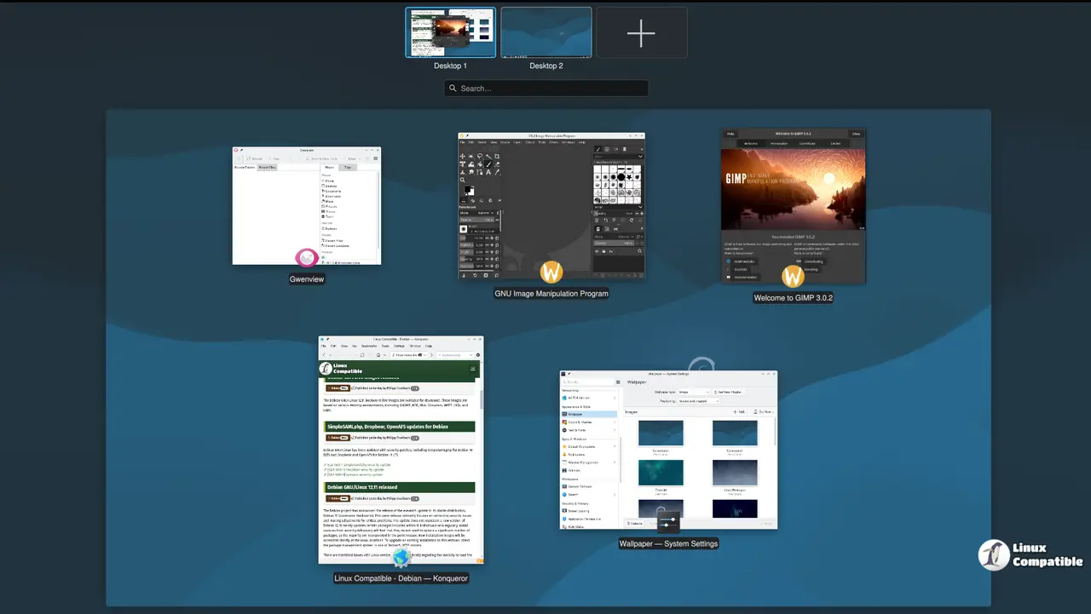1091x614 pixels.
Task: Open the Settings menu in Konqueror
Action: (x=399, y=346)
